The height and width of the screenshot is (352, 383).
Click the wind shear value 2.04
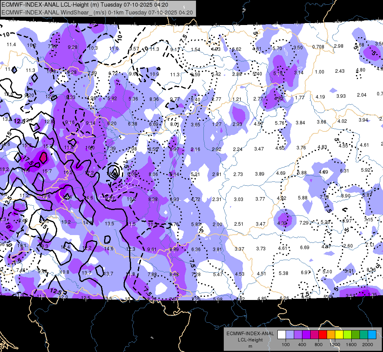tap(361, 95)
